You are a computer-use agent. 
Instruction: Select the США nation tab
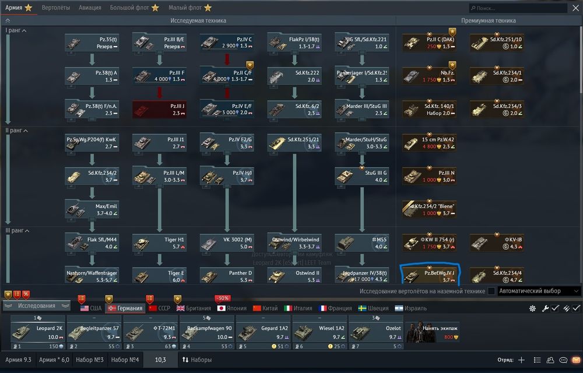[x=91, y=308]
